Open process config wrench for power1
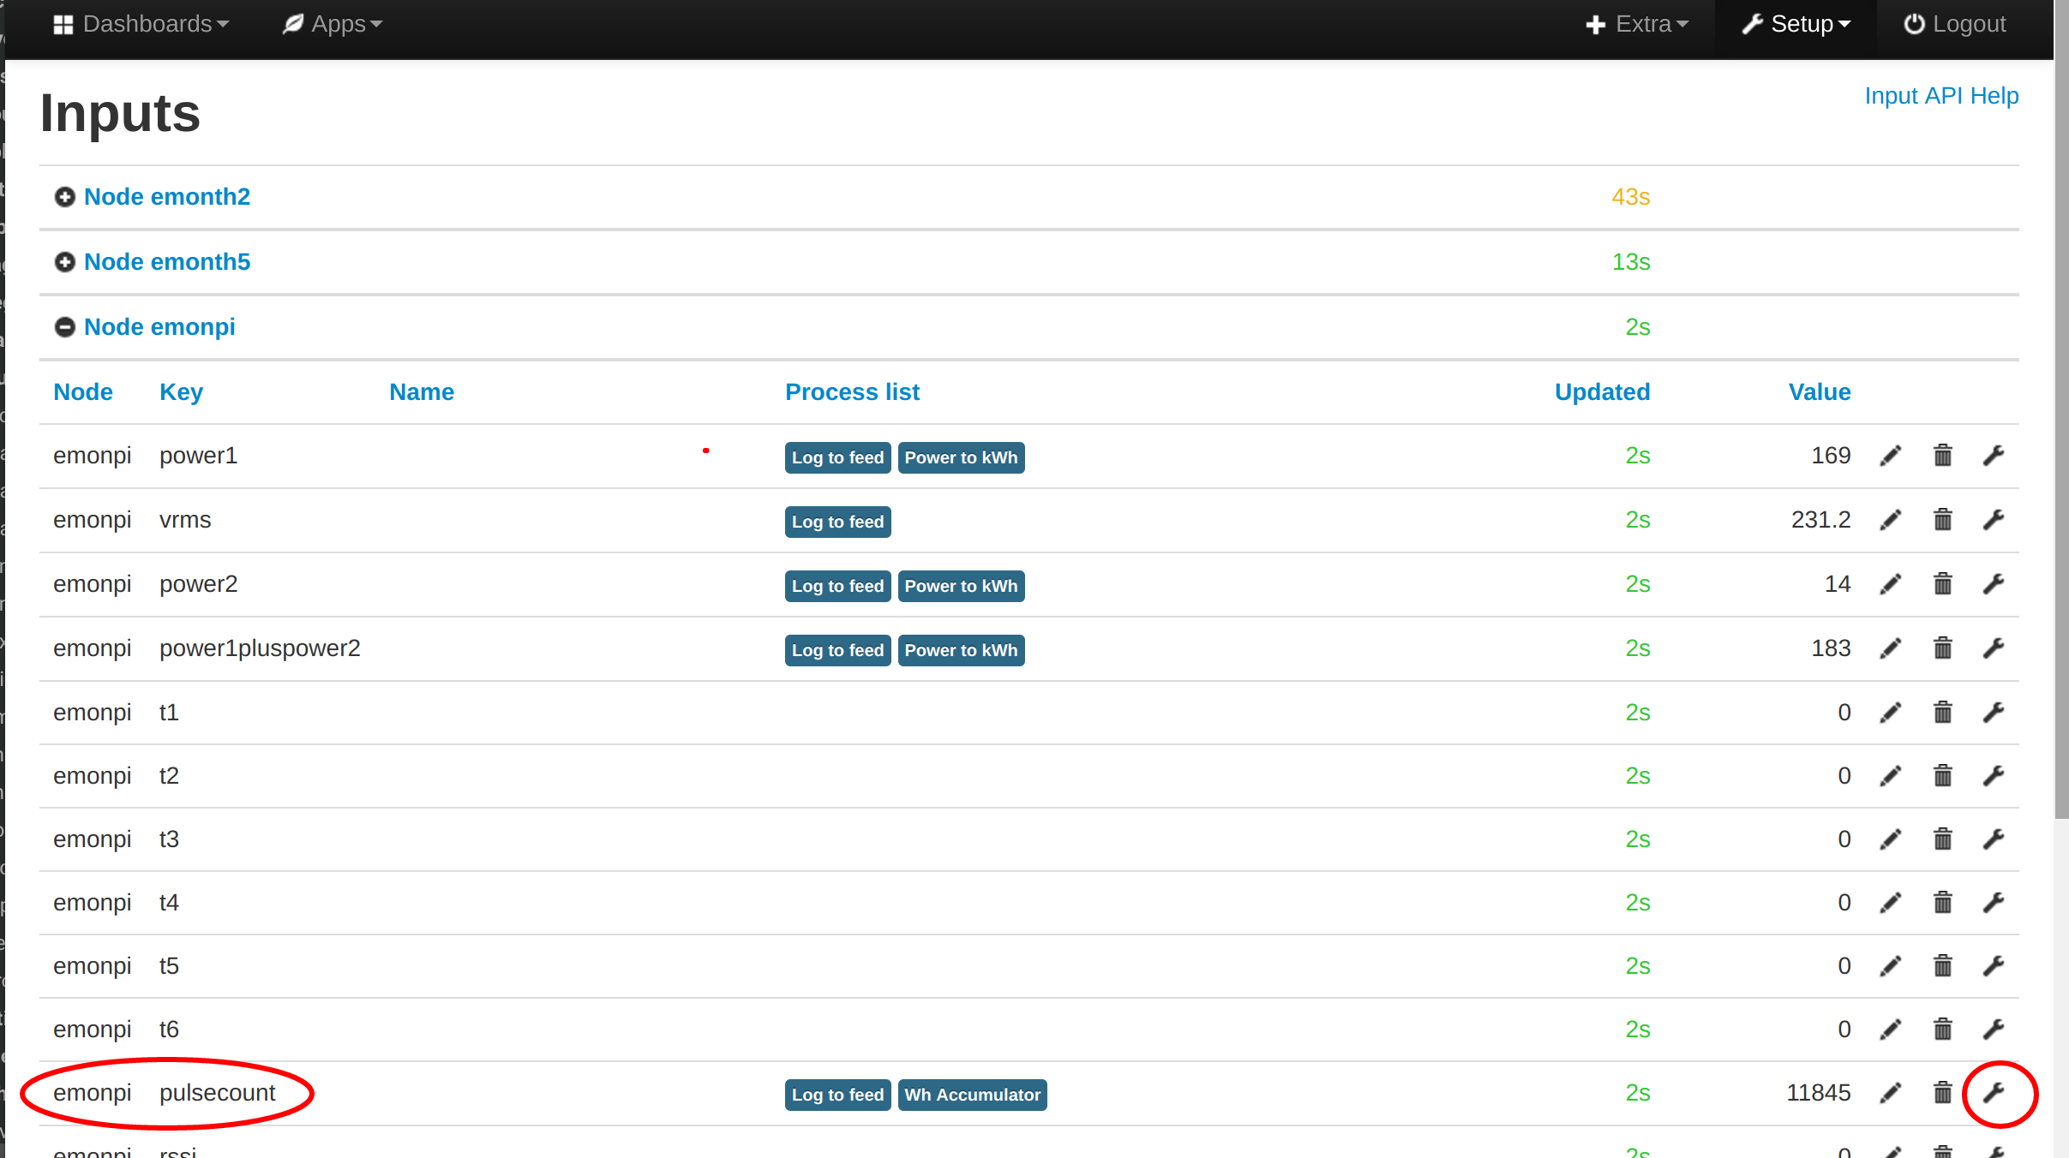This screenshot has height=1158, width=2069. (x=1994, y=456)
